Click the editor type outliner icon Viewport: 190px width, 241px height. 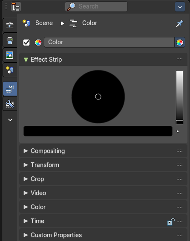coord(16,7)
